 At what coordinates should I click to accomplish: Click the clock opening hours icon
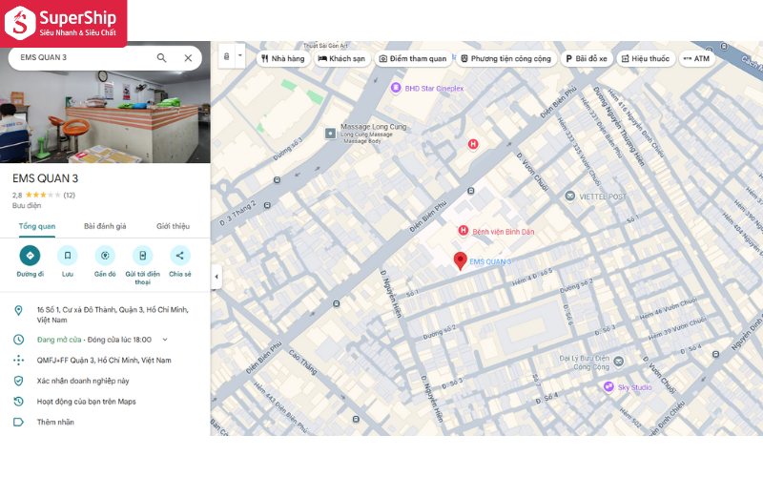coord(18,340)
